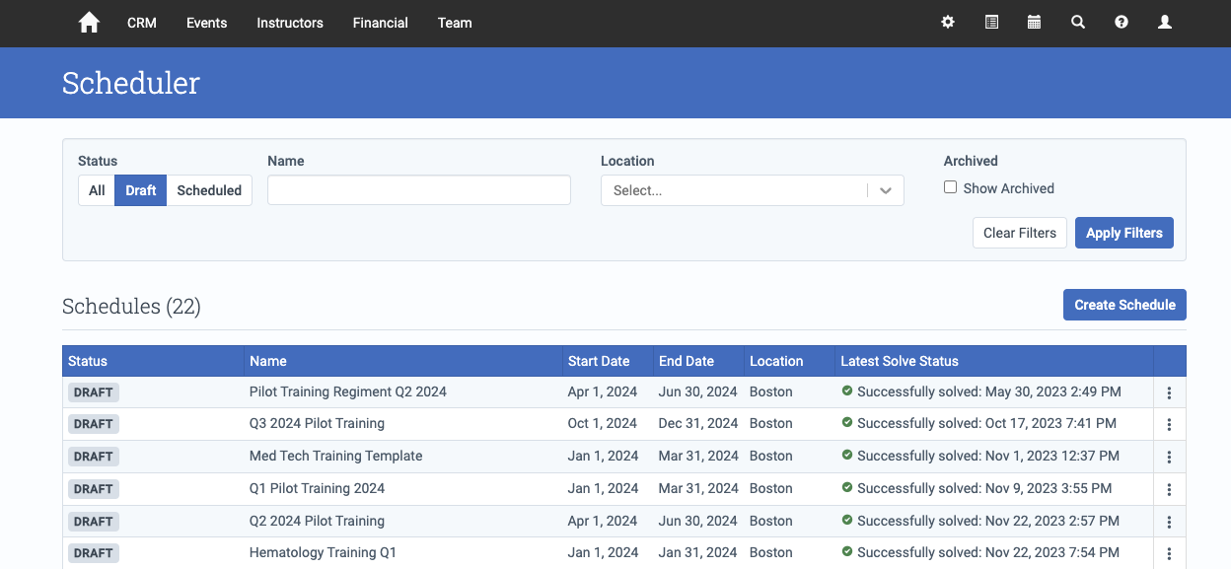Open Q2 2024 Pilot Training schedule
This screenshot has width=1231, height=569.
(x=317, y=521)
